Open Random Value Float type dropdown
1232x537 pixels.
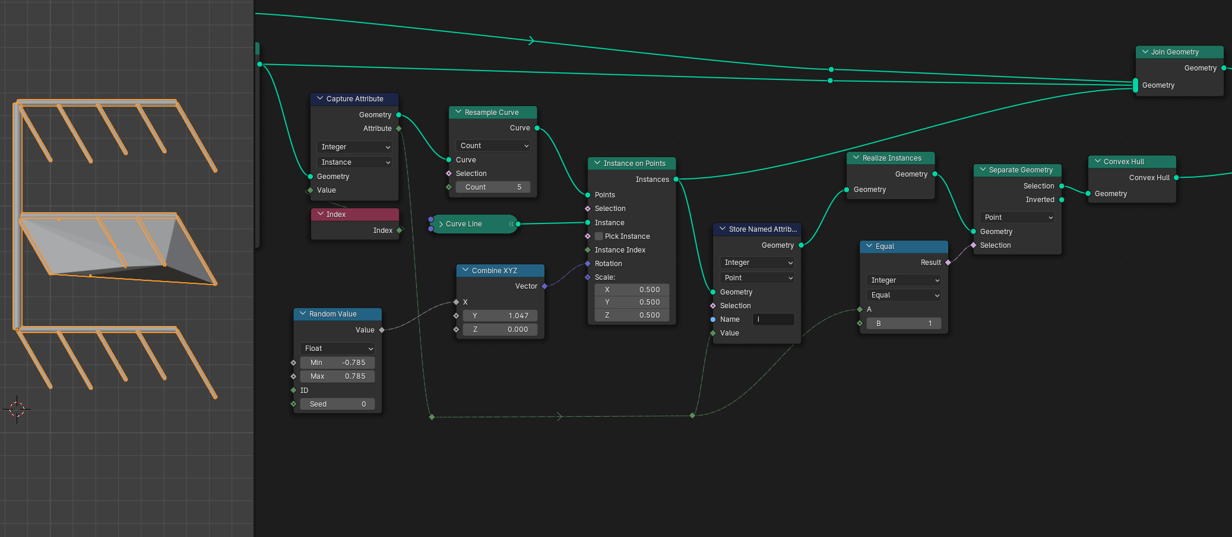click(x=337, y=349)
